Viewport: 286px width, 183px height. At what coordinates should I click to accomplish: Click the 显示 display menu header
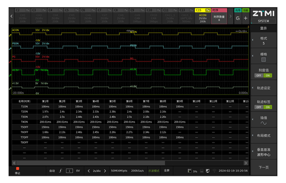(263, 28)
